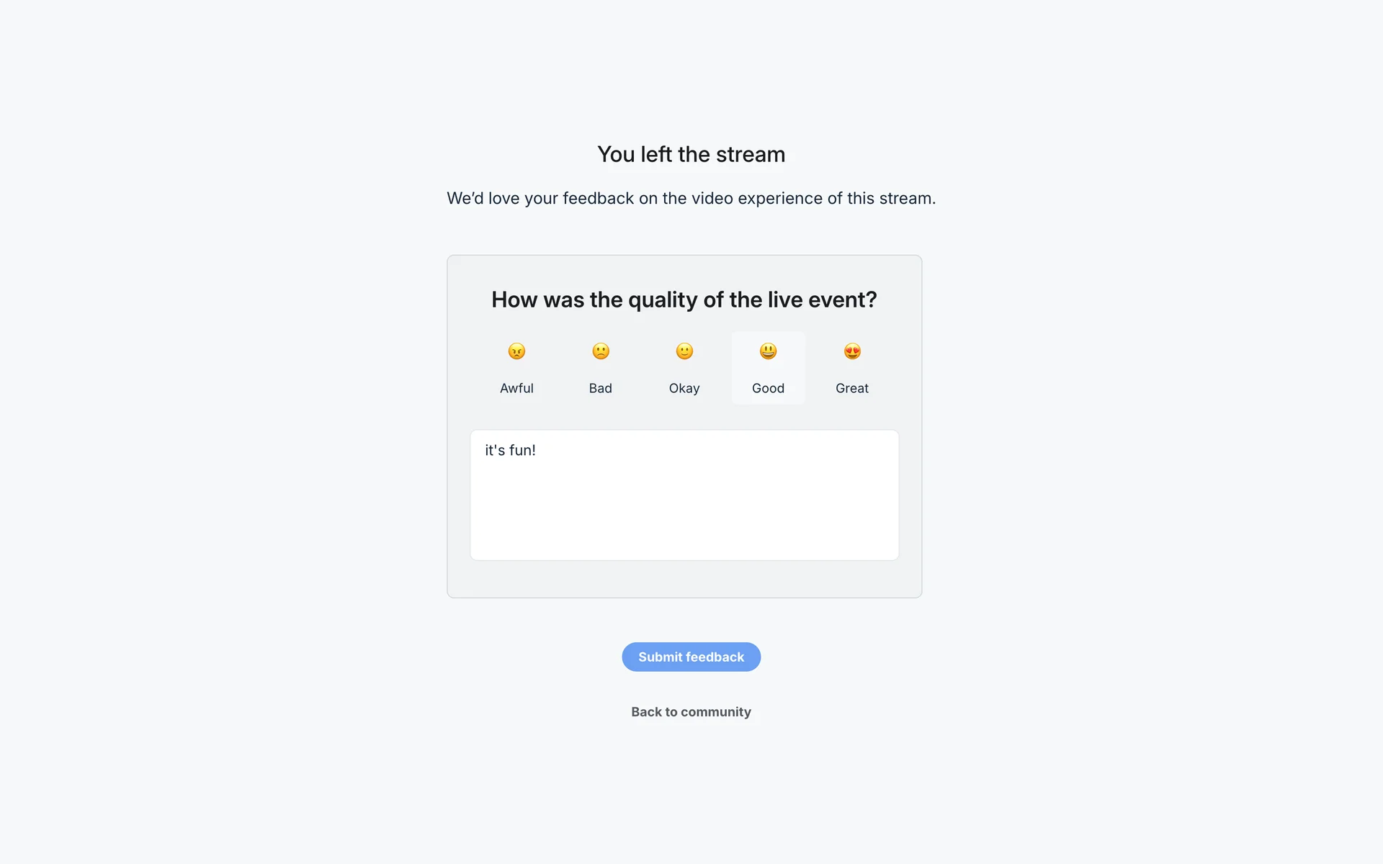Select the heart-eyes Great emoji
The height and width of the screenshot is (864, 1383).
pos(852,351)
